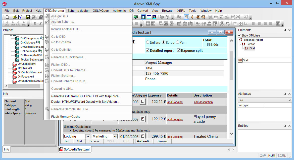Click add Lodging link beside 122.12
Screen dimensions: 294x160
point(175,119)
